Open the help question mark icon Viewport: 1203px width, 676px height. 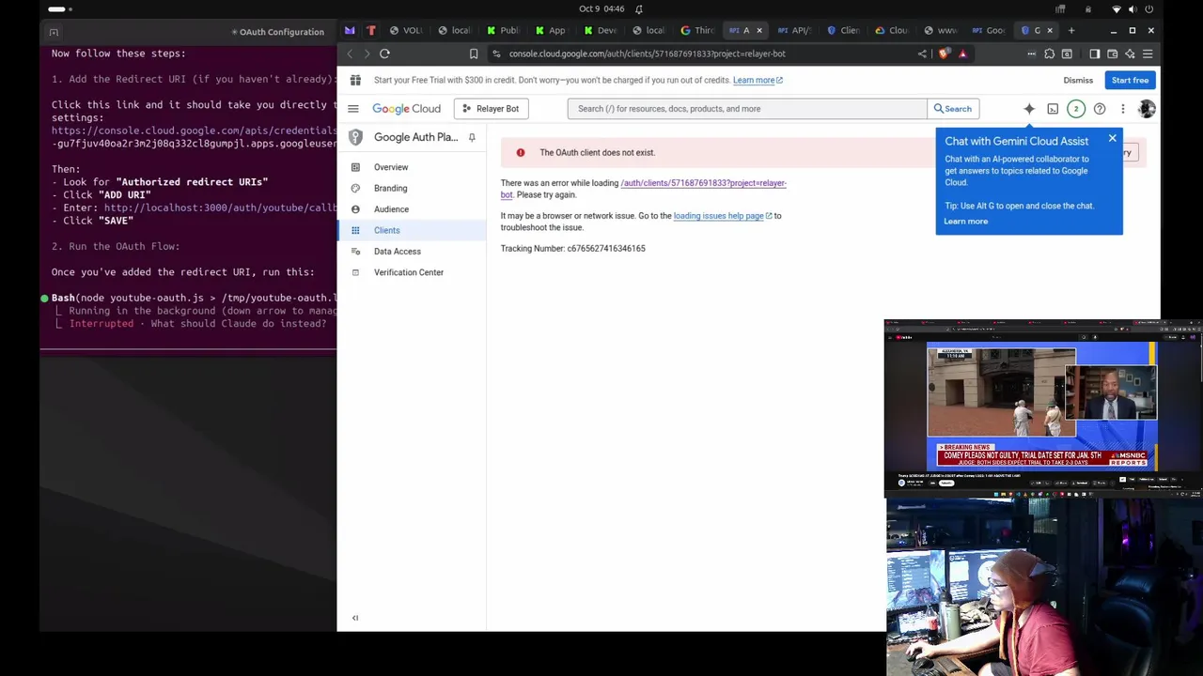coord(1100,109)
